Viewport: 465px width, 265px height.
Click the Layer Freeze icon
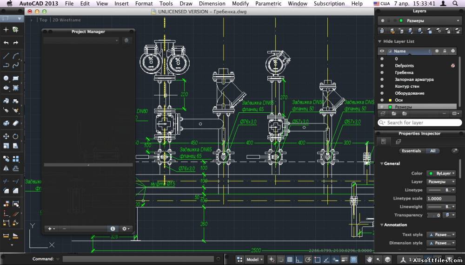(429, 31)
